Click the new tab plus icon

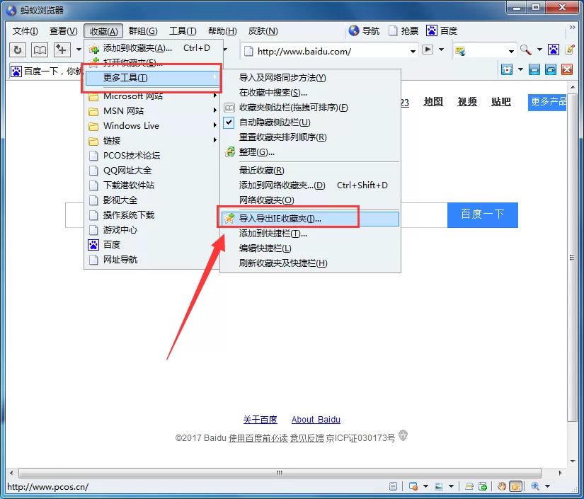point(62,50)
